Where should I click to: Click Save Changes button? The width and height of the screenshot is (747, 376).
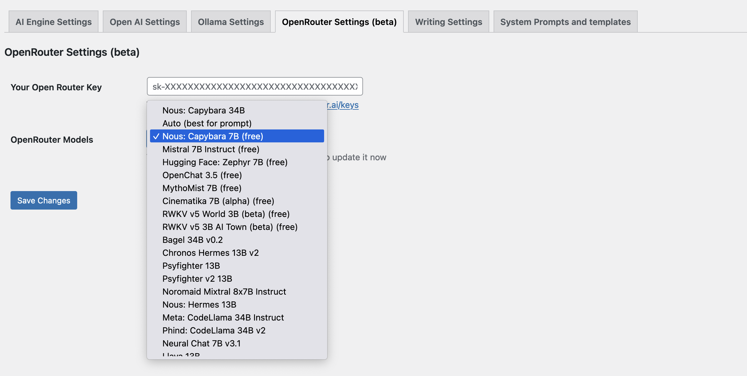tap(44, 200)
